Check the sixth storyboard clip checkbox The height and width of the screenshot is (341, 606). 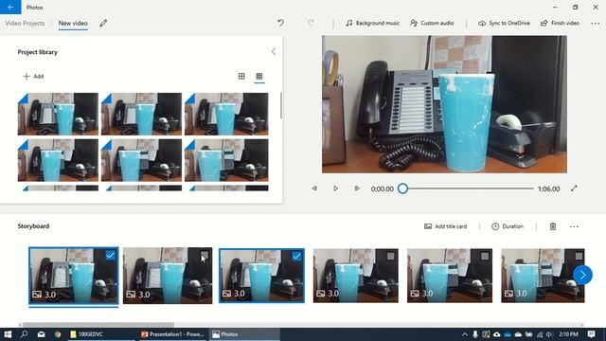coord(579,256)
